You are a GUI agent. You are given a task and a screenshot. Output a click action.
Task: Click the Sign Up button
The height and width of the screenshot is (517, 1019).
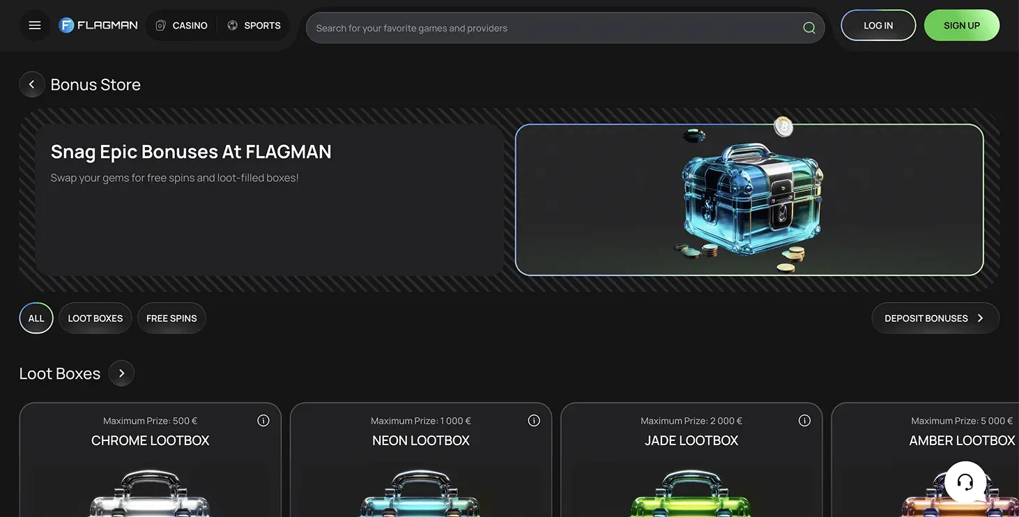pyautogui.click(x=962, y=26)
